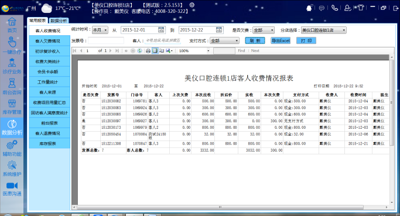Select the 初诊复诊收入 report
This screenshot has height=216, width=400.
tap(49, 52)
